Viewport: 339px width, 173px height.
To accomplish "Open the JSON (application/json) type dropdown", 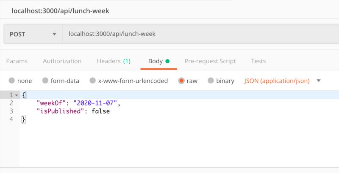I will [x=282, y=81].
